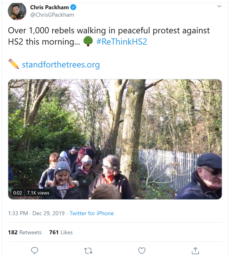Click the 1:33 PM Dec 29, 2019 timestamp
The height and width of the screenshot is (257, 231).
(36, 213)
